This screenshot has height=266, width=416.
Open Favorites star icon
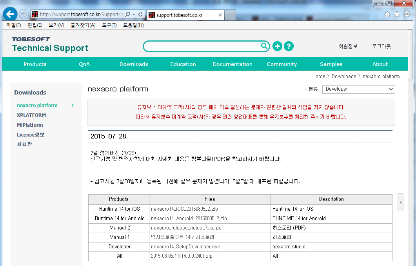point(397,15)
